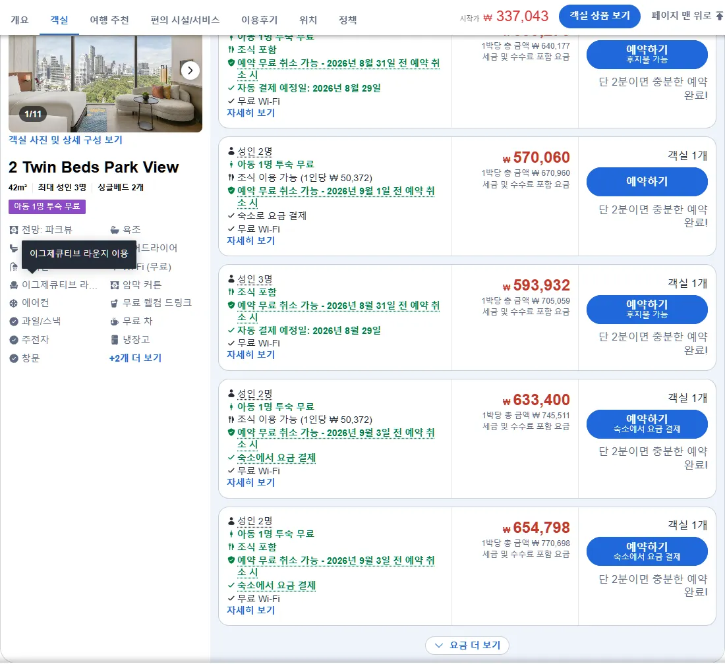This screenshot has height=664, width=725.
Task: Click the child icon in the ₩633,400 rate card
Action: (231, 406)
